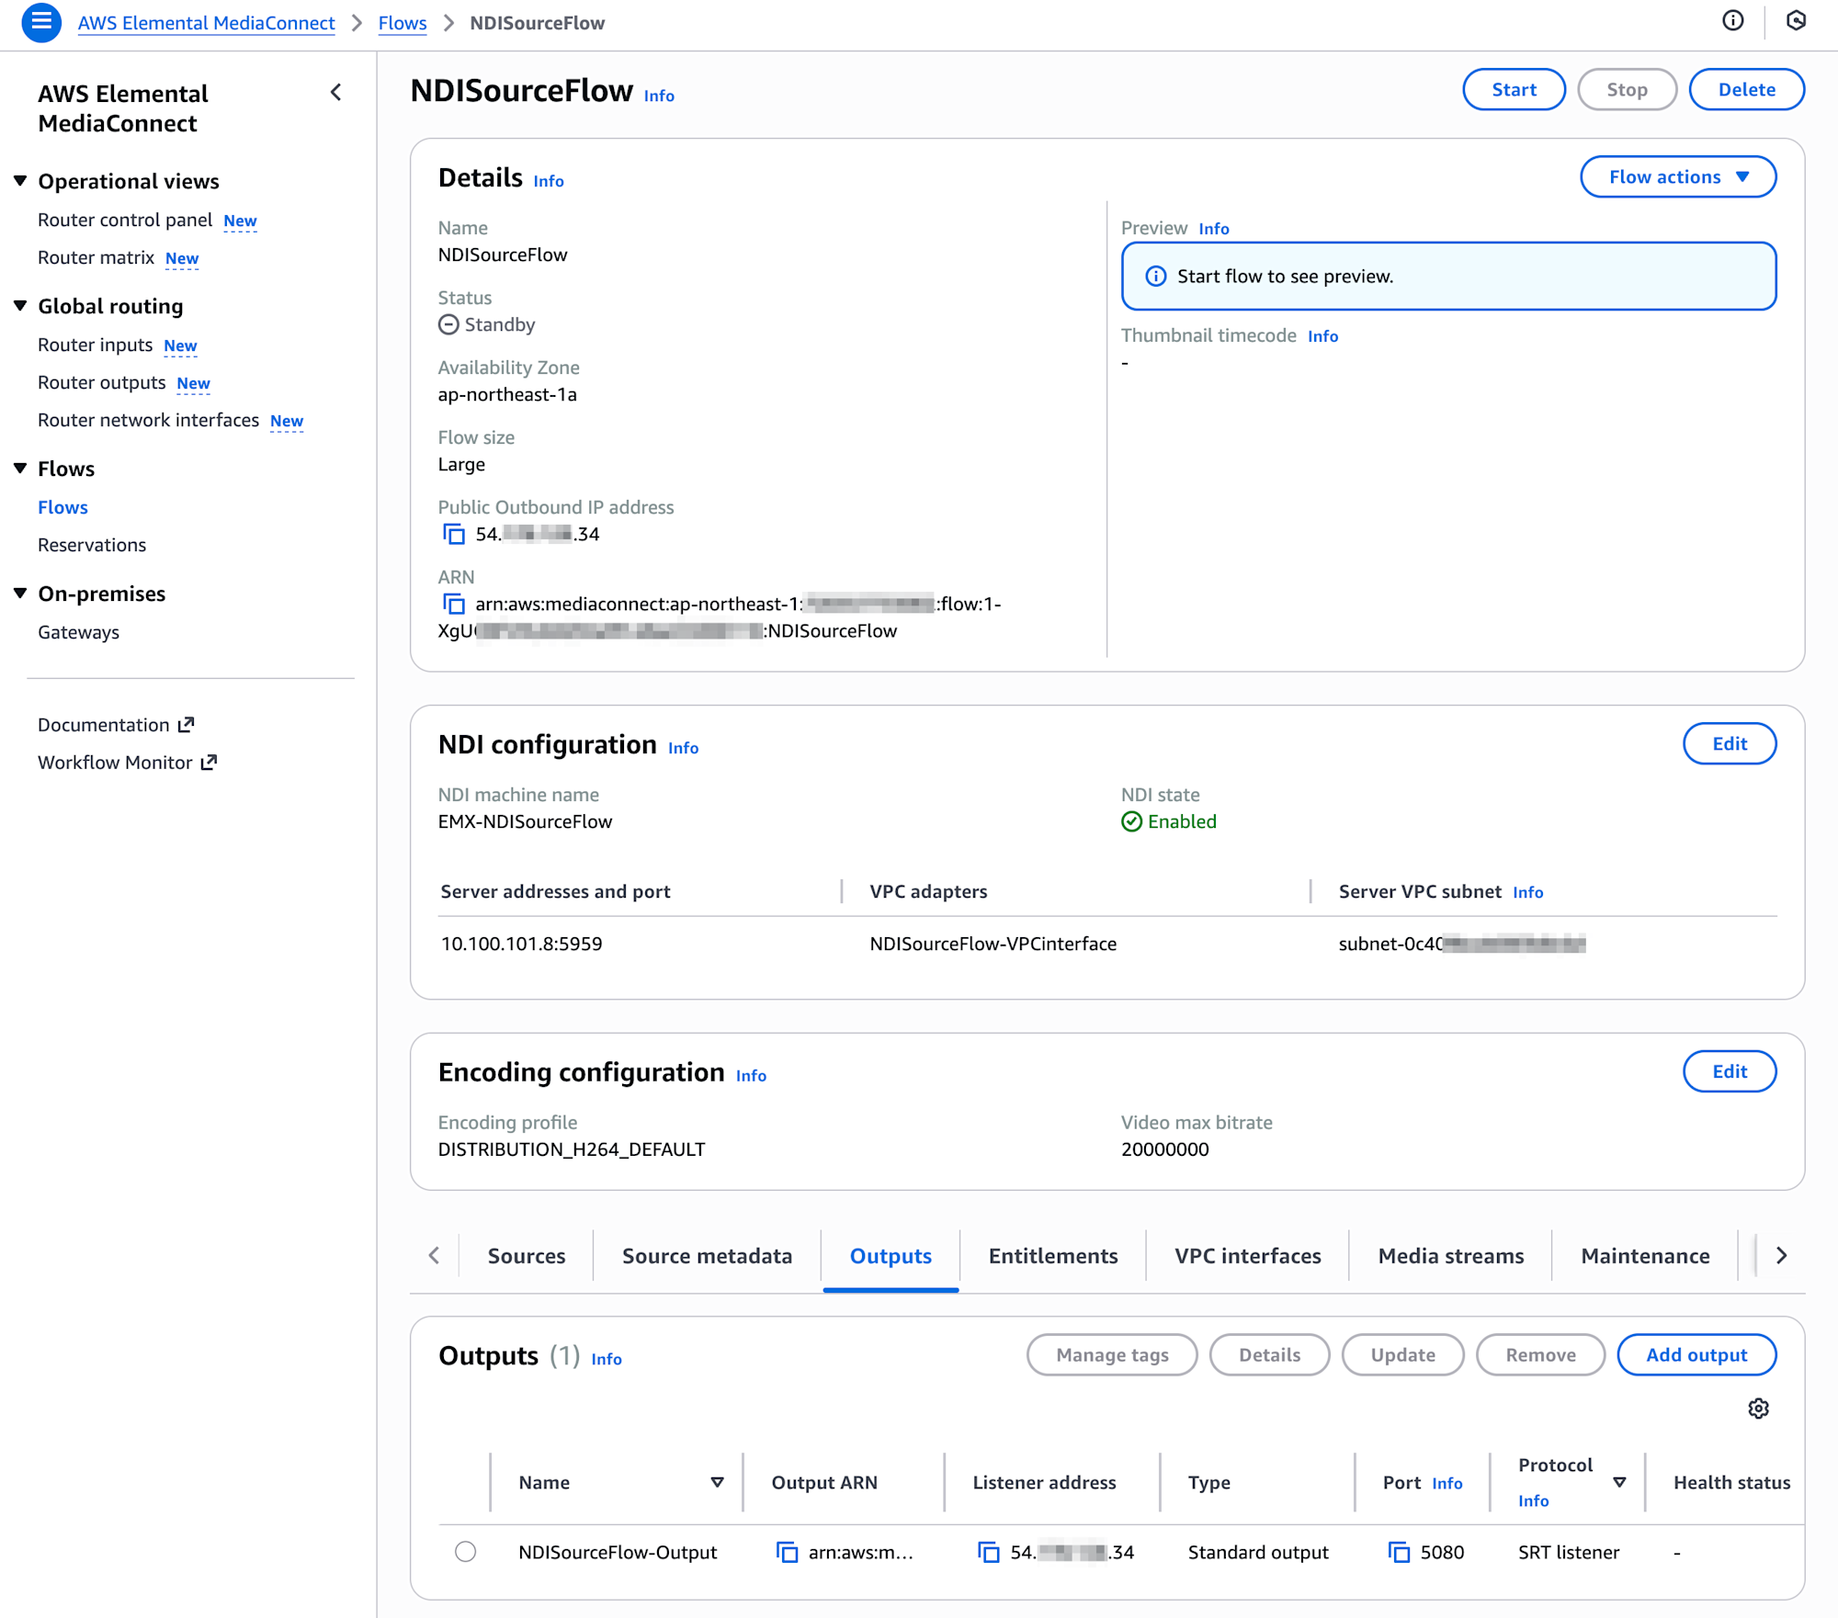The height and width of the screenshot is (1618, 1838).
Task: Collapse the Global routing section
Action: 20,306
